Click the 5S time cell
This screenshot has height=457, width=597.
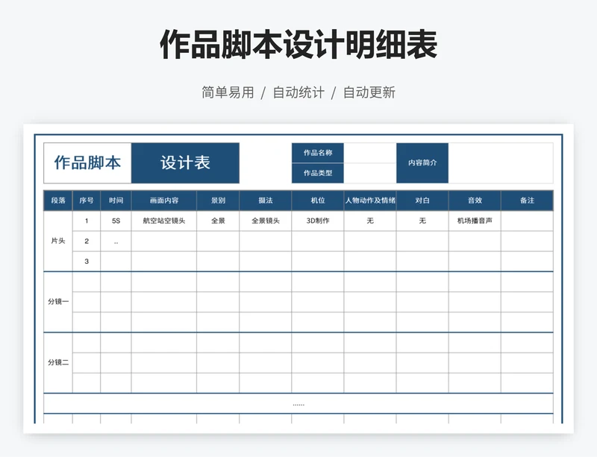tap(116, 221)
